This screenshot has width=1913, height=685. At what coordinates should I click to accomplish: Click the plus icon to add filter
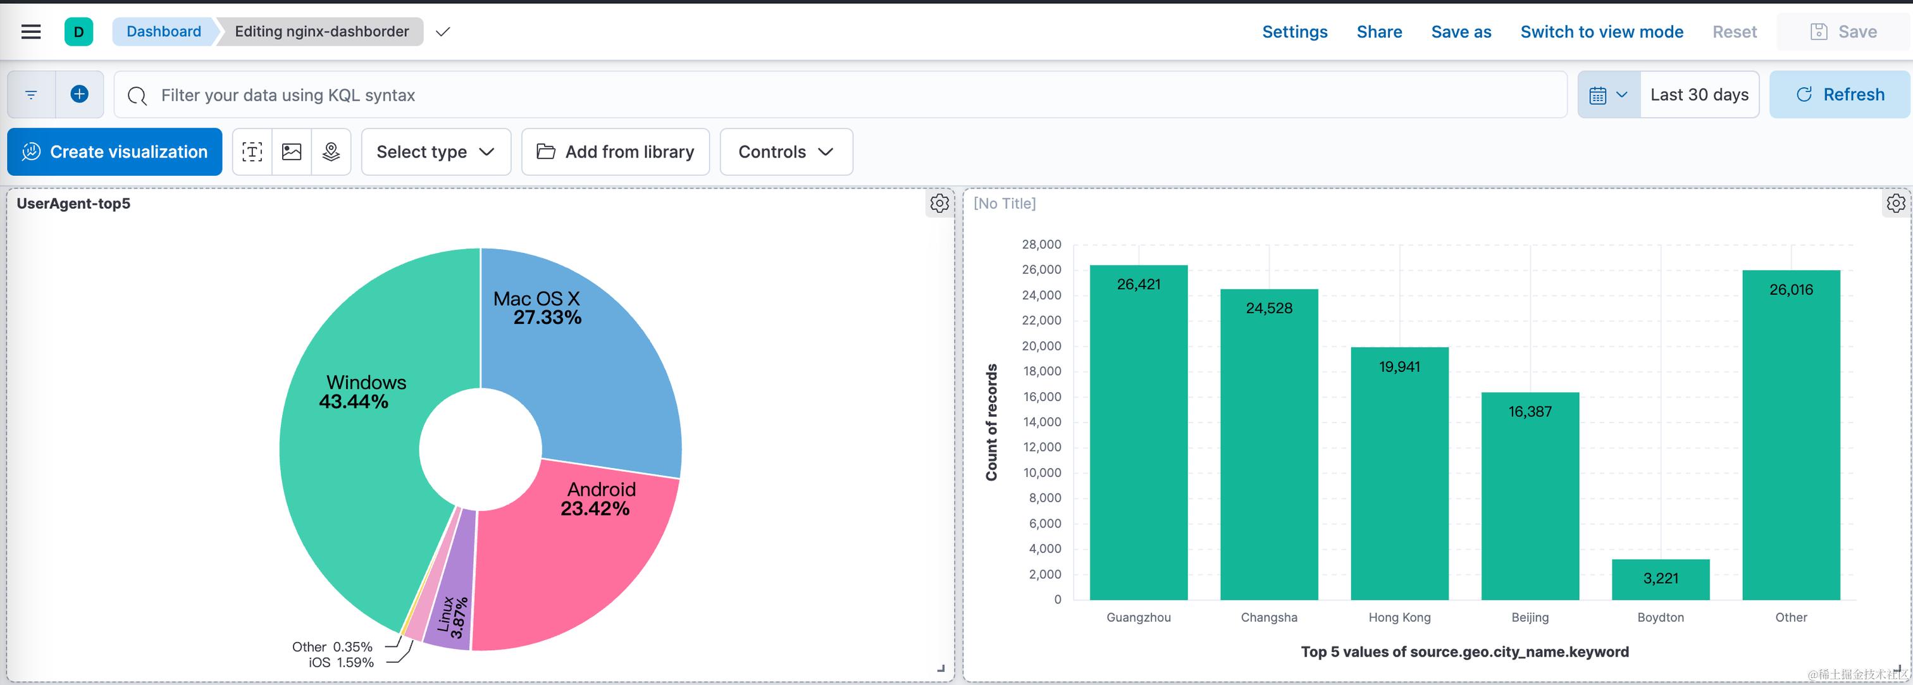point(80,94)
